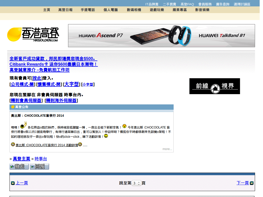Click 轉到海外伺服器 link
The height and width of the screenshot is (197, 263).
tap(61, 101)
